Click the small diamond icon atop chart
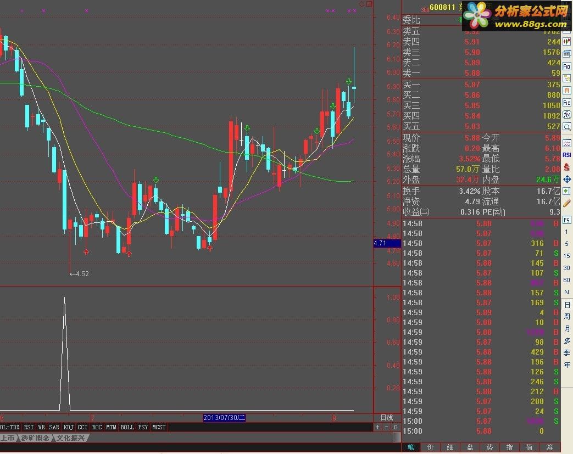The width and height of the screenshot is (573, 454). point(361,4)
